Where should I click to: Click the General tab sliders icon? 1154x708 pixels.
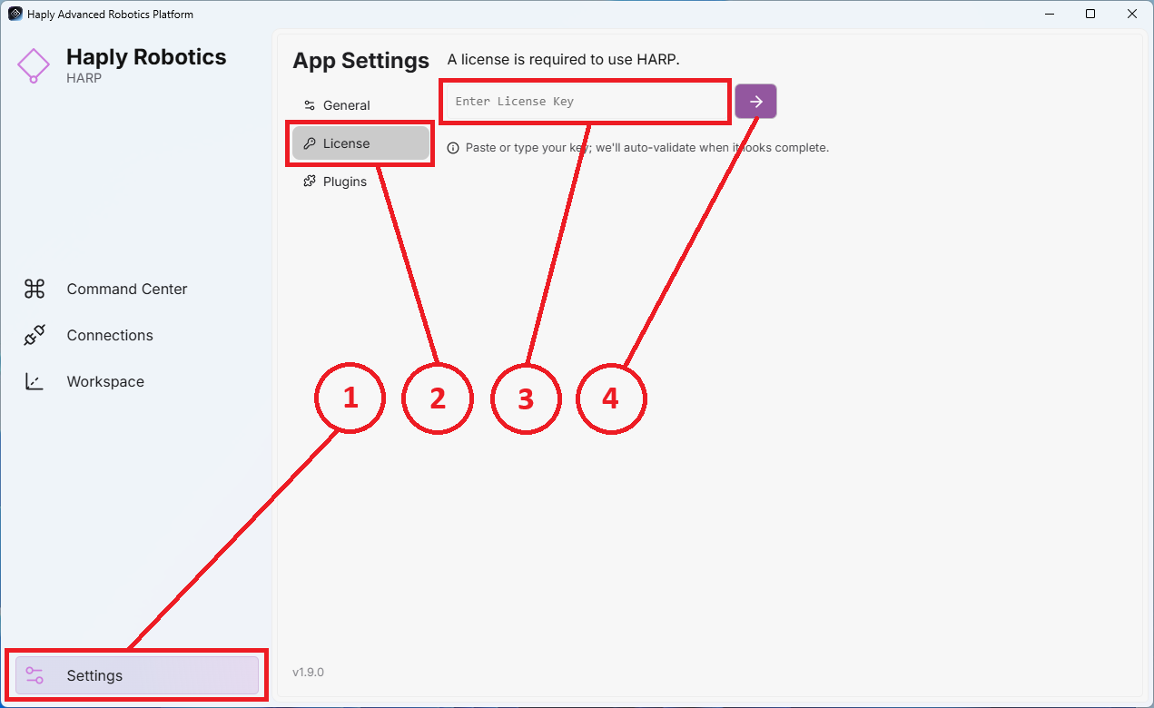tap(310, 105)
